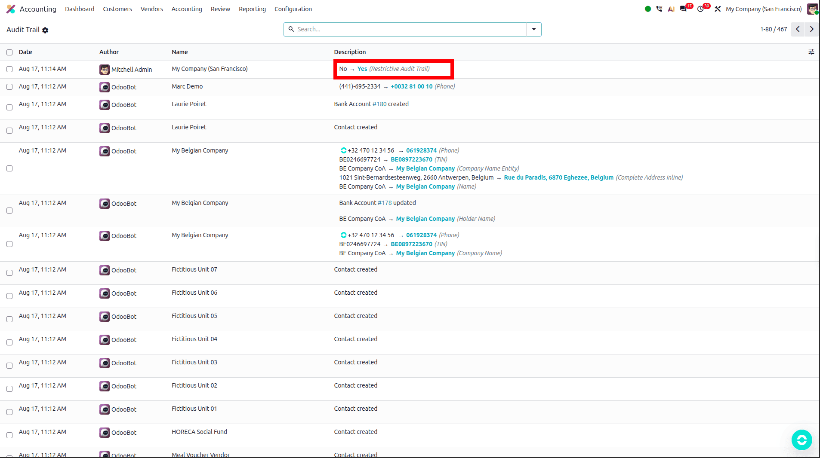820x458 pixels.
Task: Open the Reporting menu
Action: click(252, 9)
